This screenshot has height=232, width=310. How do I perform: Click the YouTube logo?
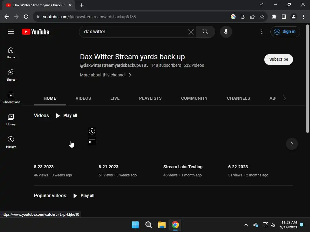(x=35, y=32)
